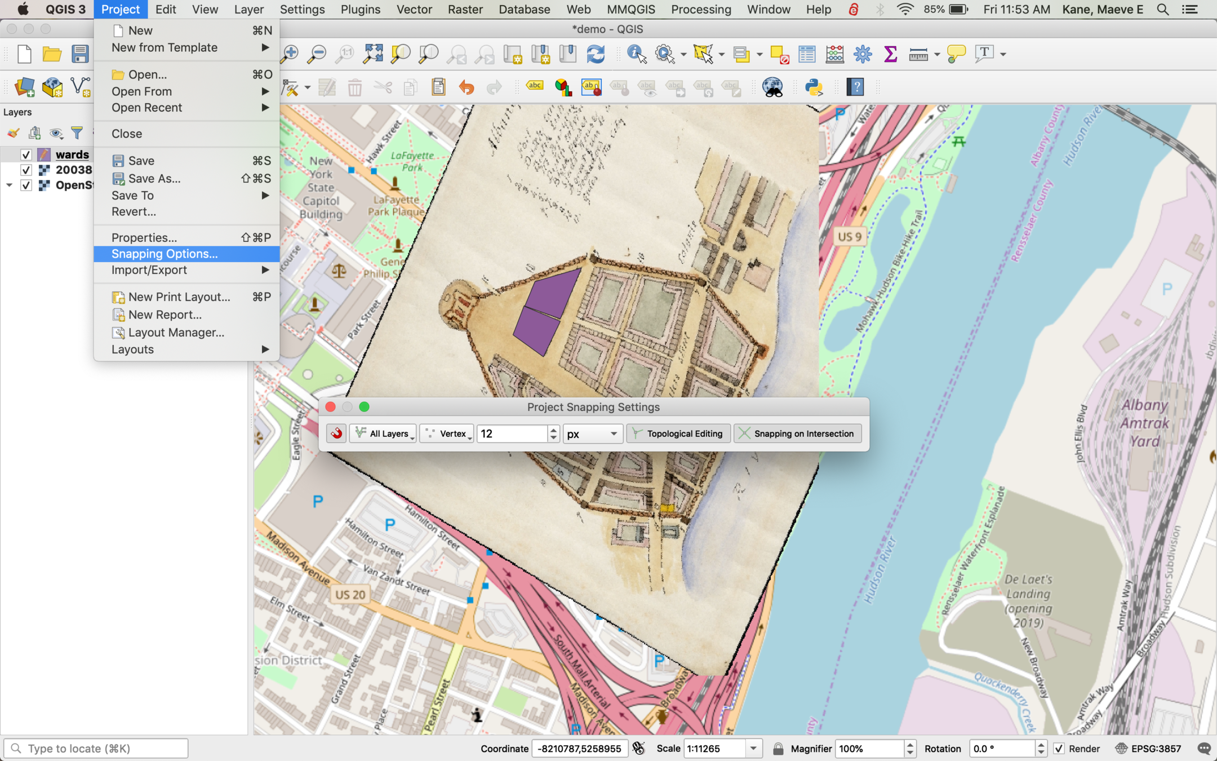Open the All Layers snapping dropdown
This screenshot has height=761, width=1217.
383,433
